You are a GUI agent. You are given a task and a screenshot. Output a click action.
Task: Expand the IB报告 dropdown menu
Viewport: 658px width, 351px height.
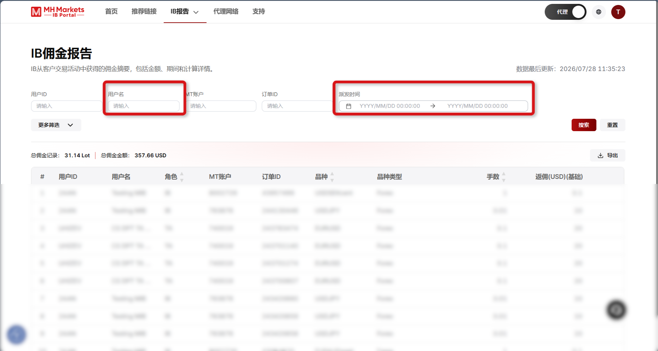click(x=185, y=12)
